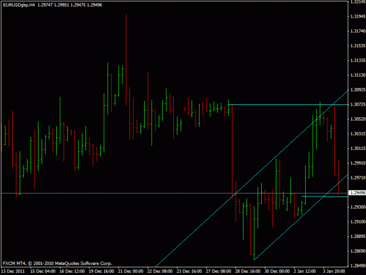This screenshot has width=366, height=275.
Task: Click the 13 Dec 2011 date label
Action: click(x=13, y=271)
